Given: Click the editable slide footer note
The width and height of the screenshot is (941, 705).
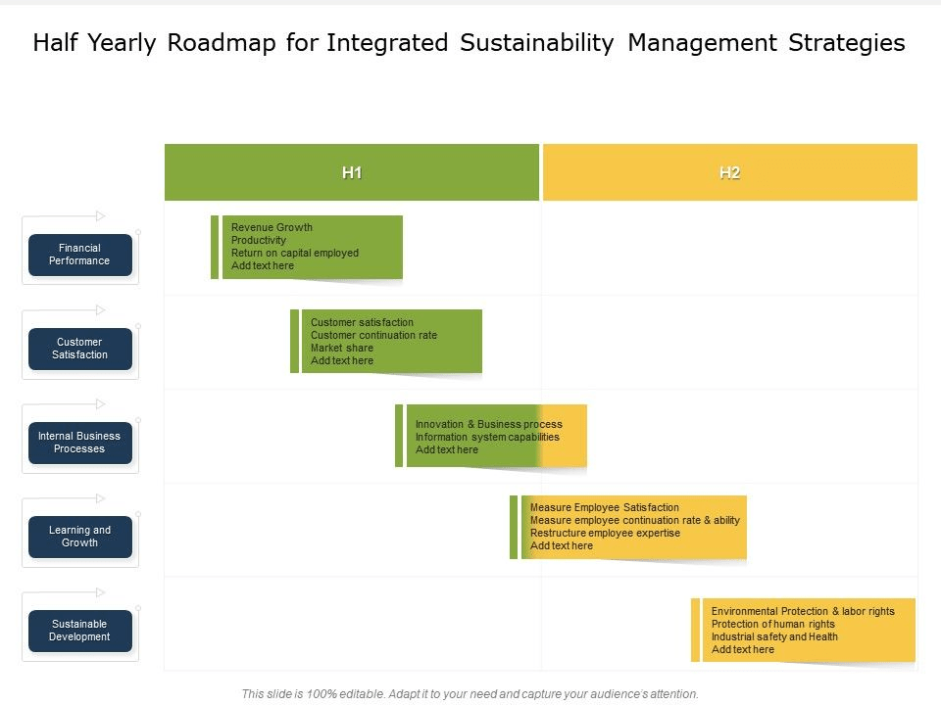Looking at the screenshot, I should [x=470, y=693].
